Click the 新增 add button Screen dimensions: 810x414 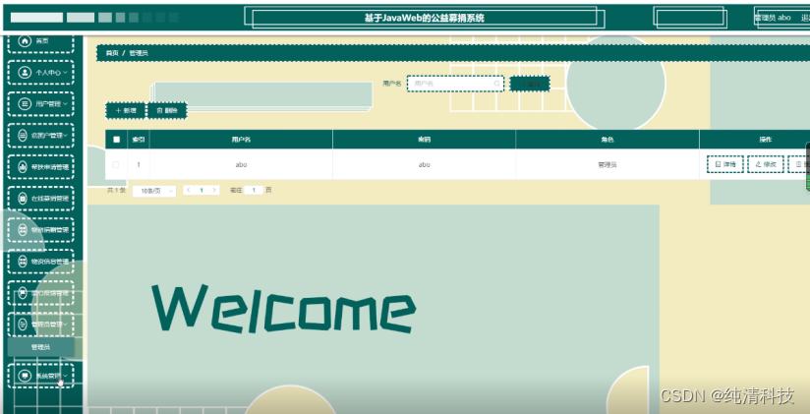(126, 110)
